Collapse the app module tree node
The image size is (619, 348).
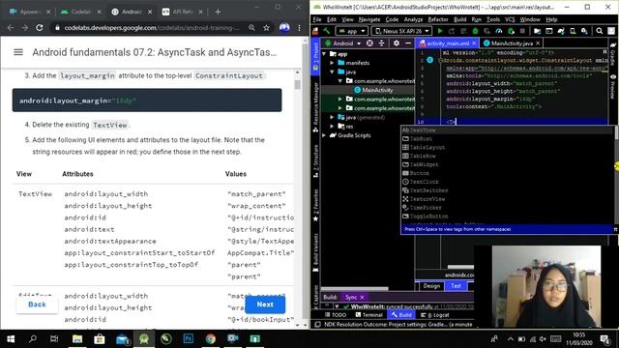click(x=325, y=54)
